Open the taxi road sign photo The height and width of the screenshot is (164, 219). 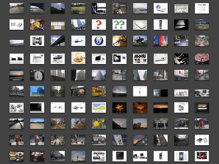point(119,75)
